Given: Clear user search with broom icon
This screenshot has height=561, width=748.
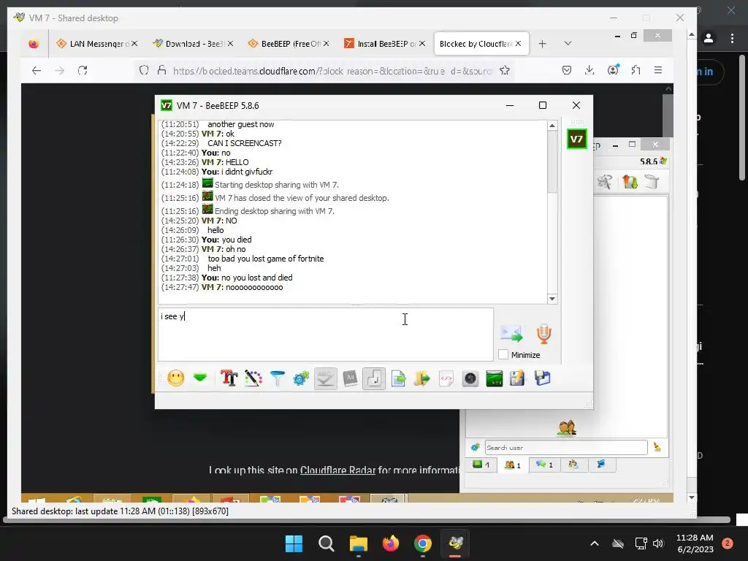Looking at the screenshot, I should (657, 447).
